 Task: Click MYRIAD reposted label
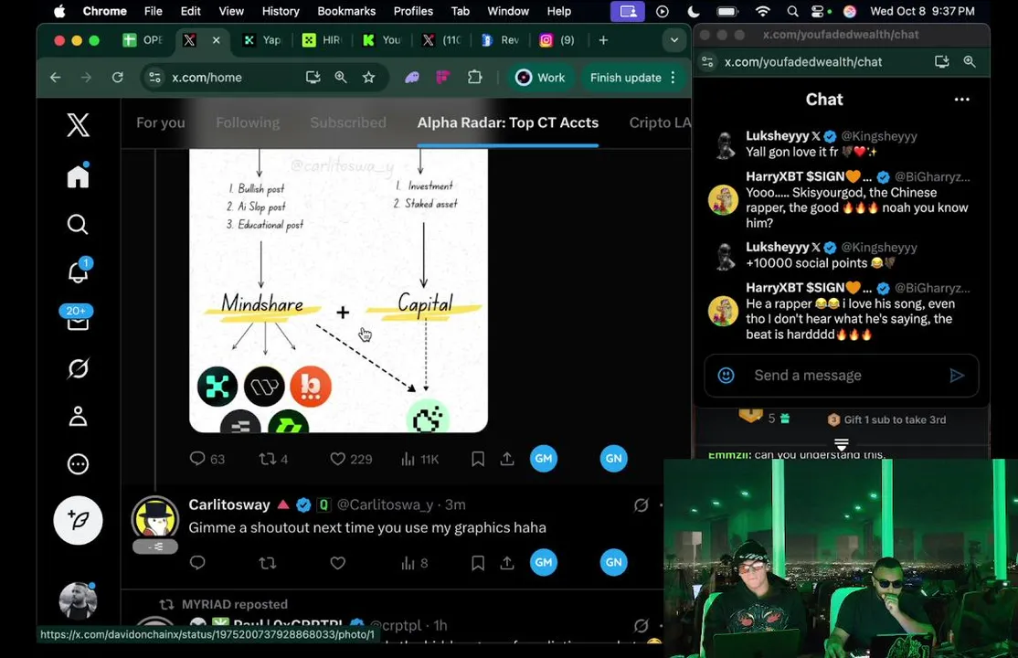click(x=234, y=604)
